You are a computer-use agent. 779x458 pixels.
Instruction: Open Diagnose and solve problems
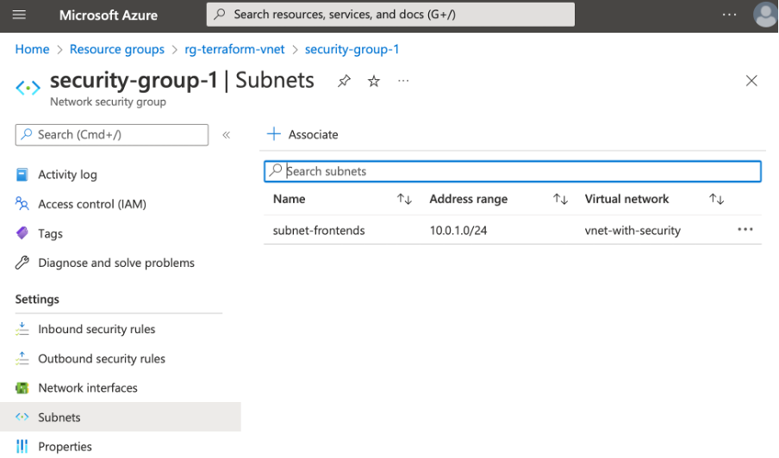(116, 263)
